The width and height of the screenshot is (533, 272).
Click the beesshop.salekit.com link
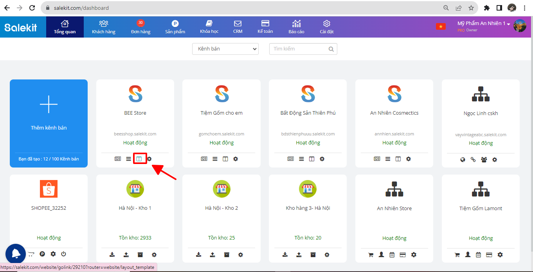[x=135, y=134]
